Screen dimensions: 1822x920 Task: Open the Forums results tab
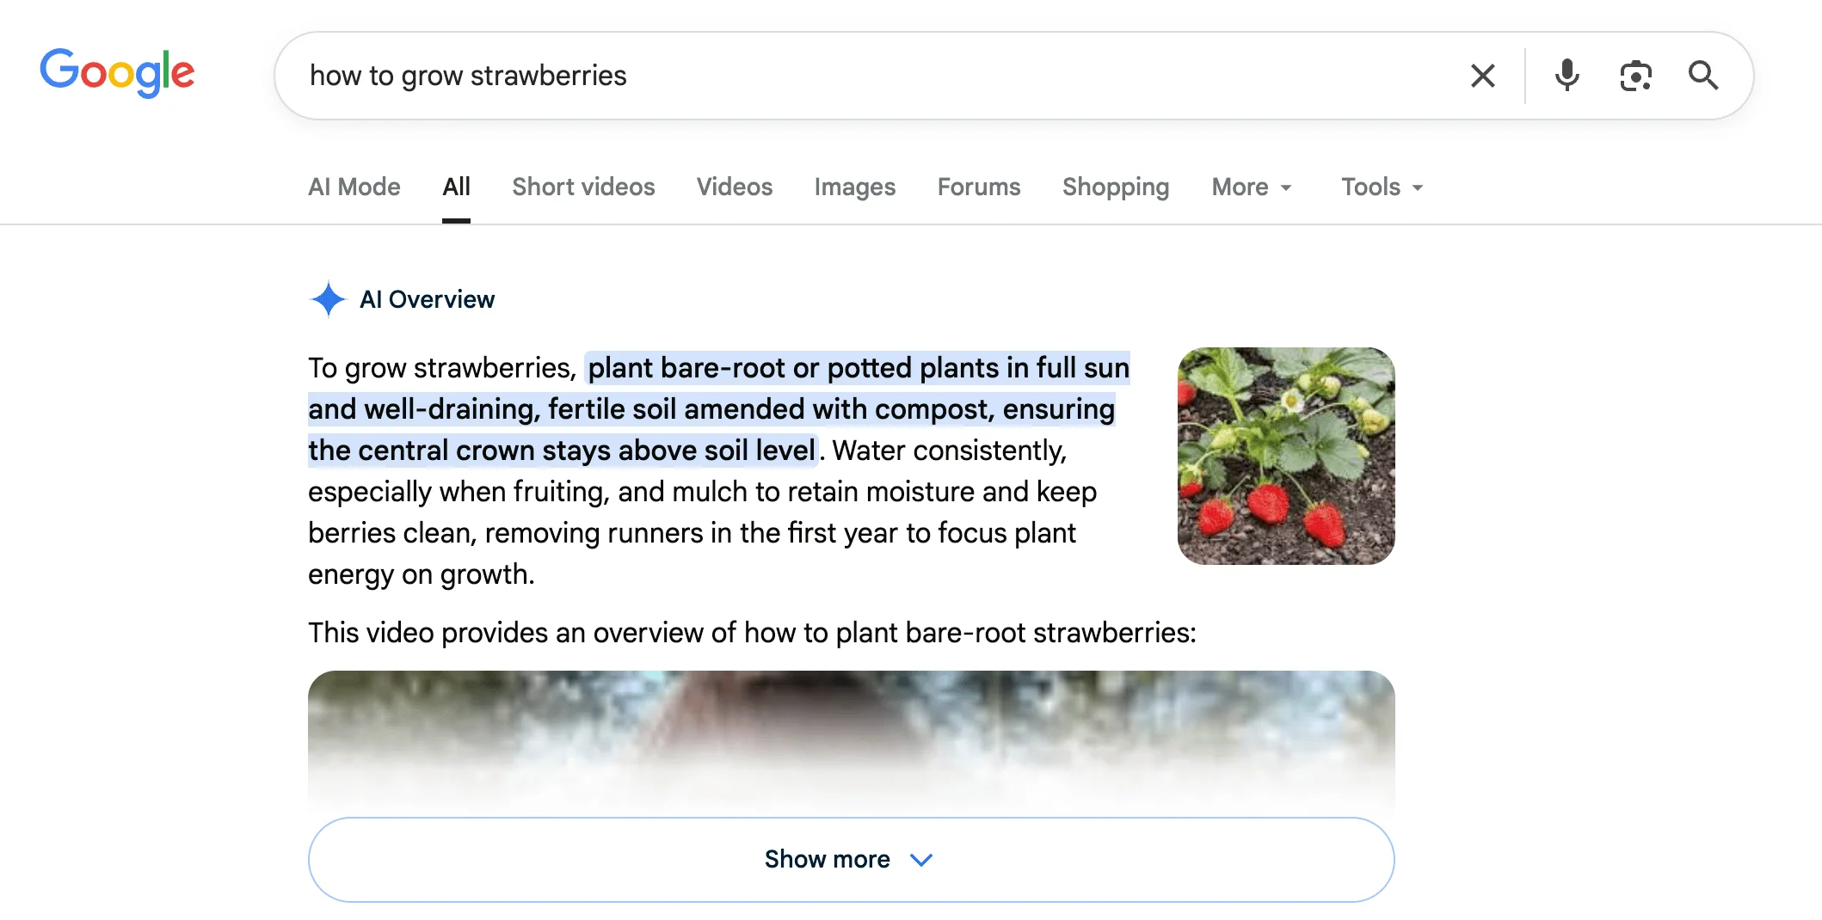pyautogui.click(x=978, y=187)
